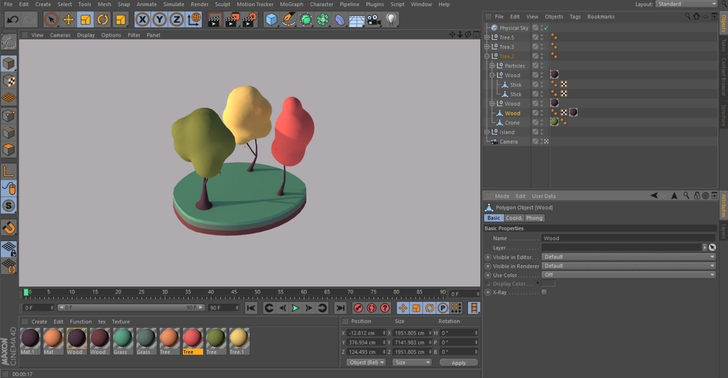728x378 pixels.
Task: Go to end of timeline
Action: coord(340,308)
